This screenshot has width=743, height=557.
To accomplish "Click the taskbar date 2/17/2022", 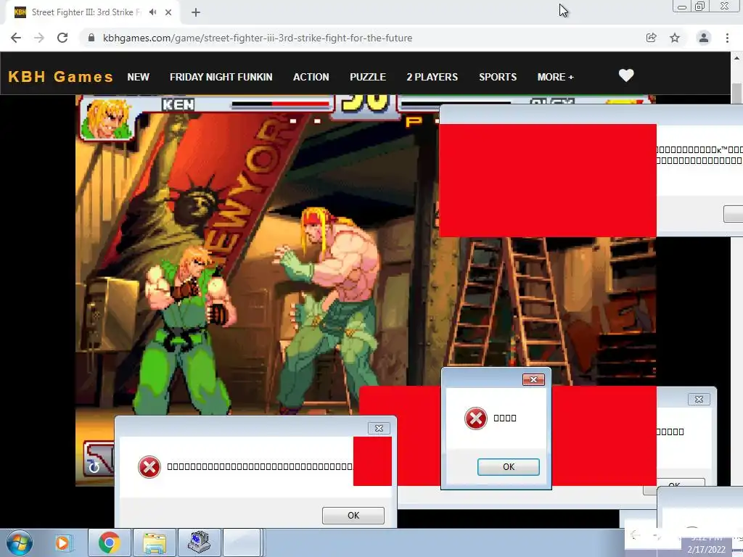I will click(x=707, y=550).
